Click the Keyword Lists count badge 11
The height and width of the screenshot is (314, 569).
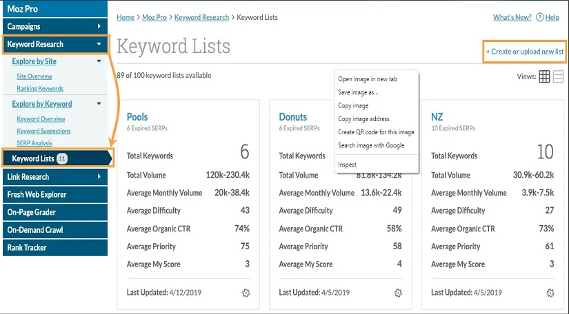click(62, 158)
